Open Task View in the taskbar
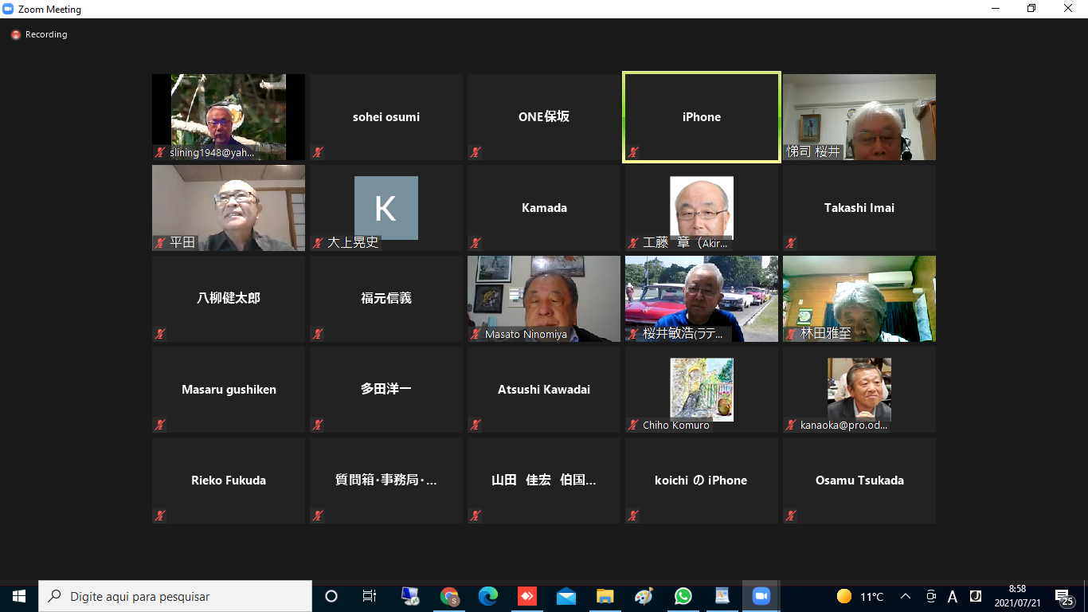 pyautogui.click(x=370, y=596)
